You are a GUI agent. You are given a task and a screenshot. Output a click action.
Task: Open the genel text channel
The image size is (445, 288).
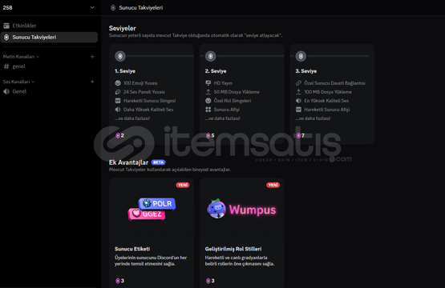click(49, 66)
